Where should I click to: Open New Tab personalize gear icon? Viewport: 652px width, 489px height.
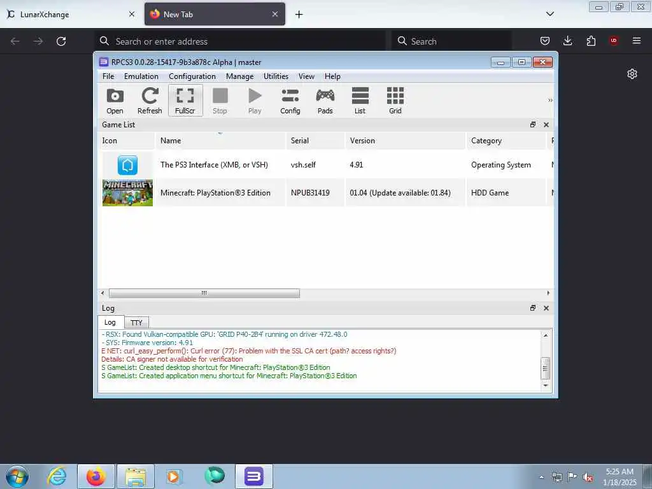[632, 74]
